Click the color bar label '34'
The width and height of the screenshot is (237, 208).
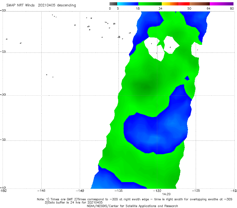tap(160, 8)
